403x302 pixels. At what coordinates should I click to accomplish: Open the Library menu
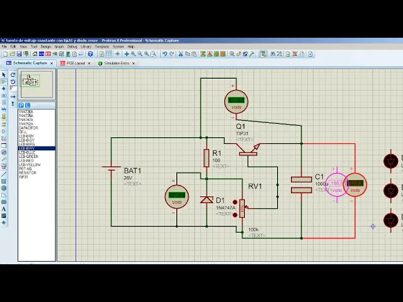pyautogui.click(x=86, y=47)
